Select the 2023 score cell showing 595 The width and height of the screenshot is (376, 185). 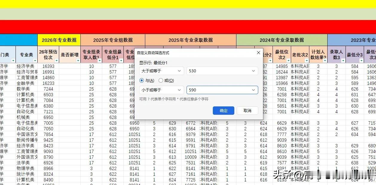click(x=355, y=78)
